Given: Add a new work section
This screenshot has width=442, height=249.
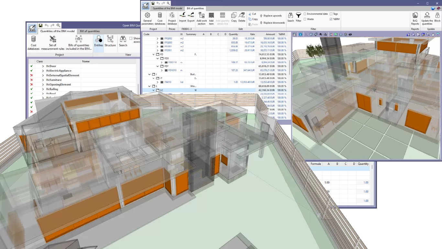Looking at the screenshot, I should pyautogui.click(x=201, y=18).
